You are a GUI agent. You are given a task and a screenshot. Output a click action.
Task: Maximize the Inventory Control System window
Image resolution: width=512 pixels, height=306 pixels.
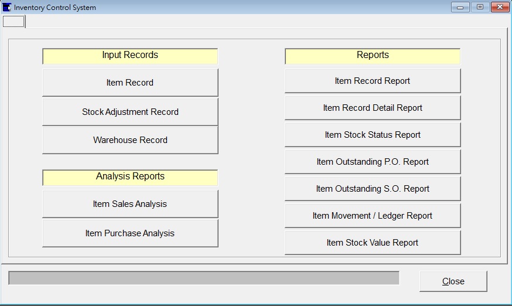click(480, 7)
